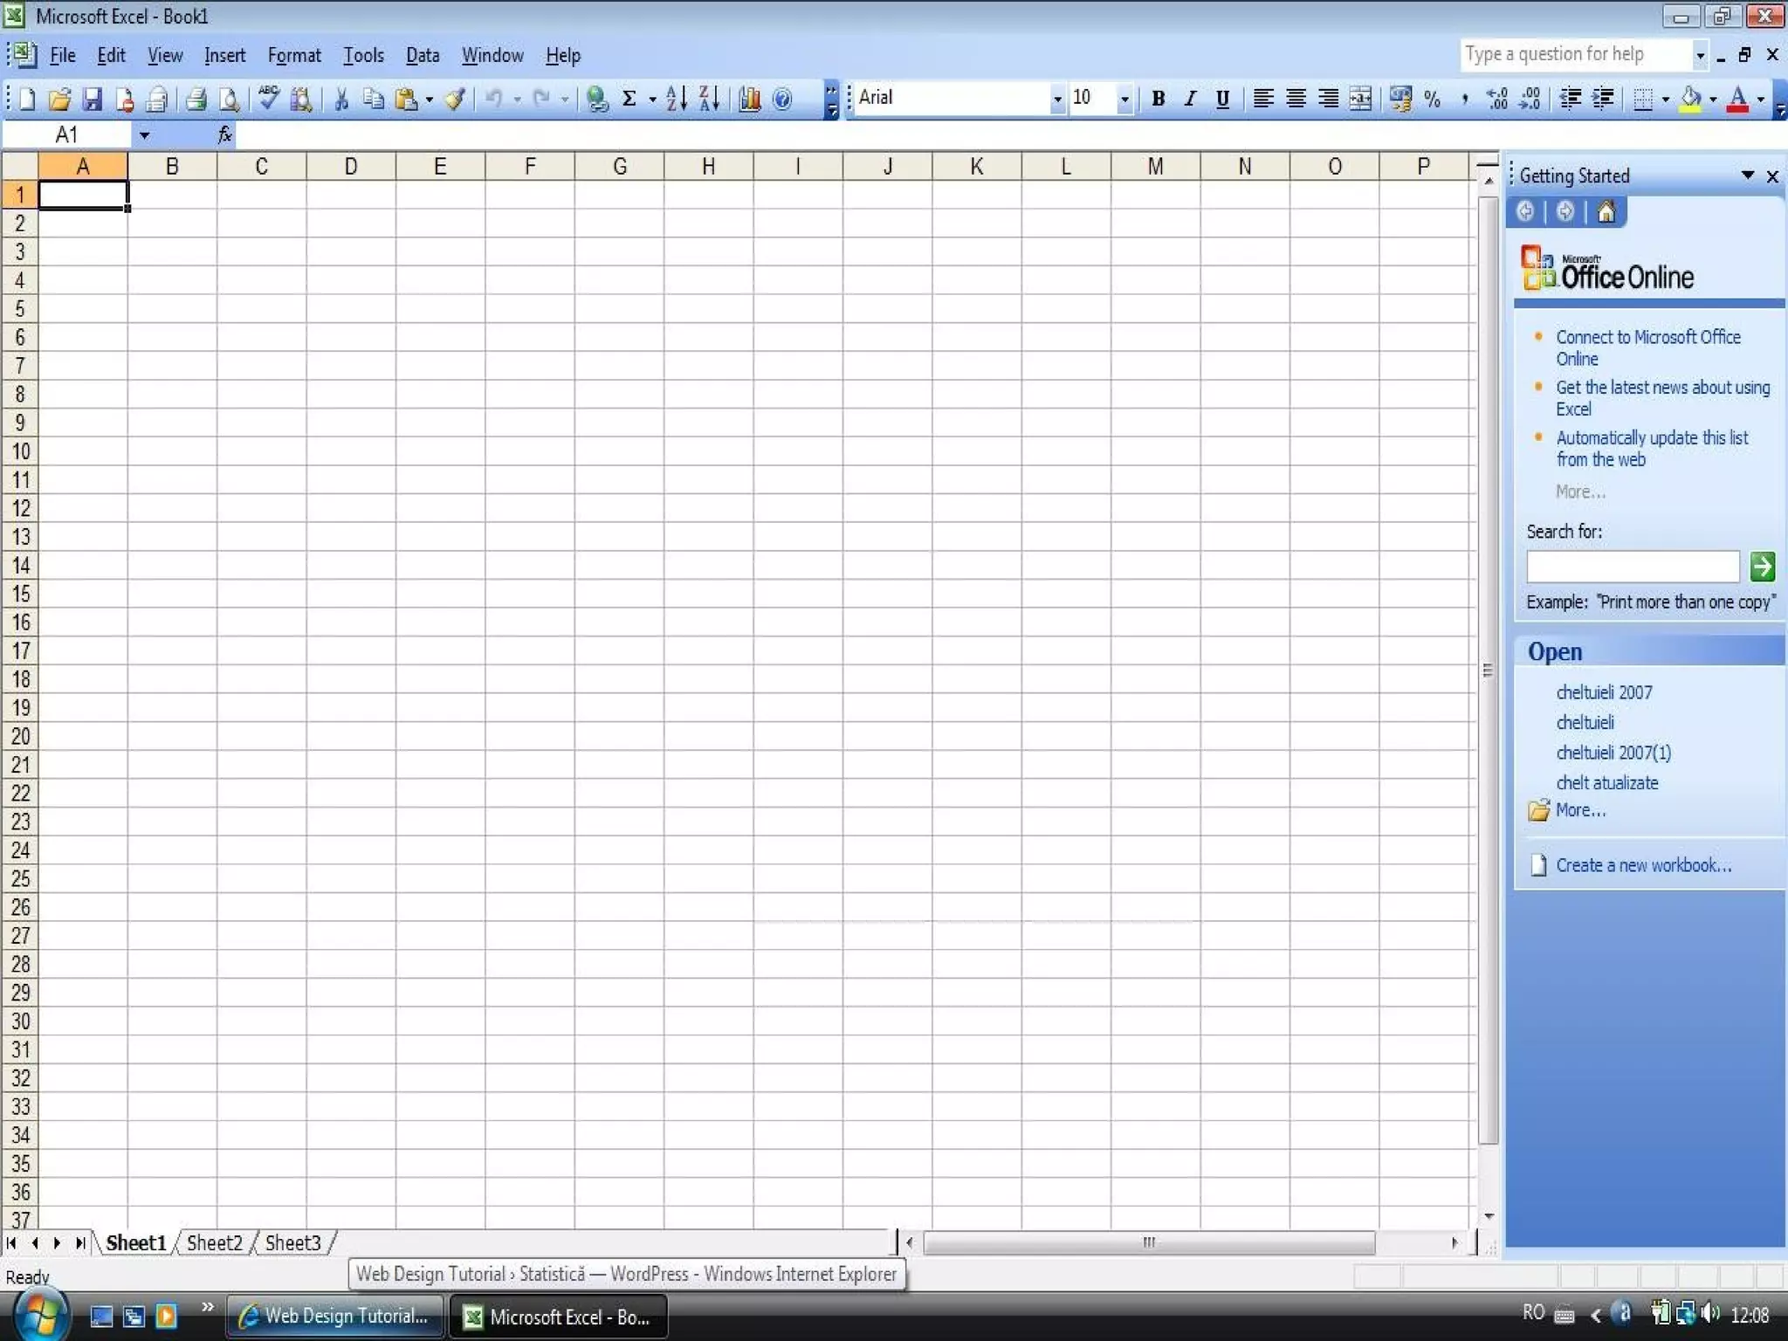Toggle underline formatting button
The height and width of the screenshot is (1341, 1788).
(1222, 99)
